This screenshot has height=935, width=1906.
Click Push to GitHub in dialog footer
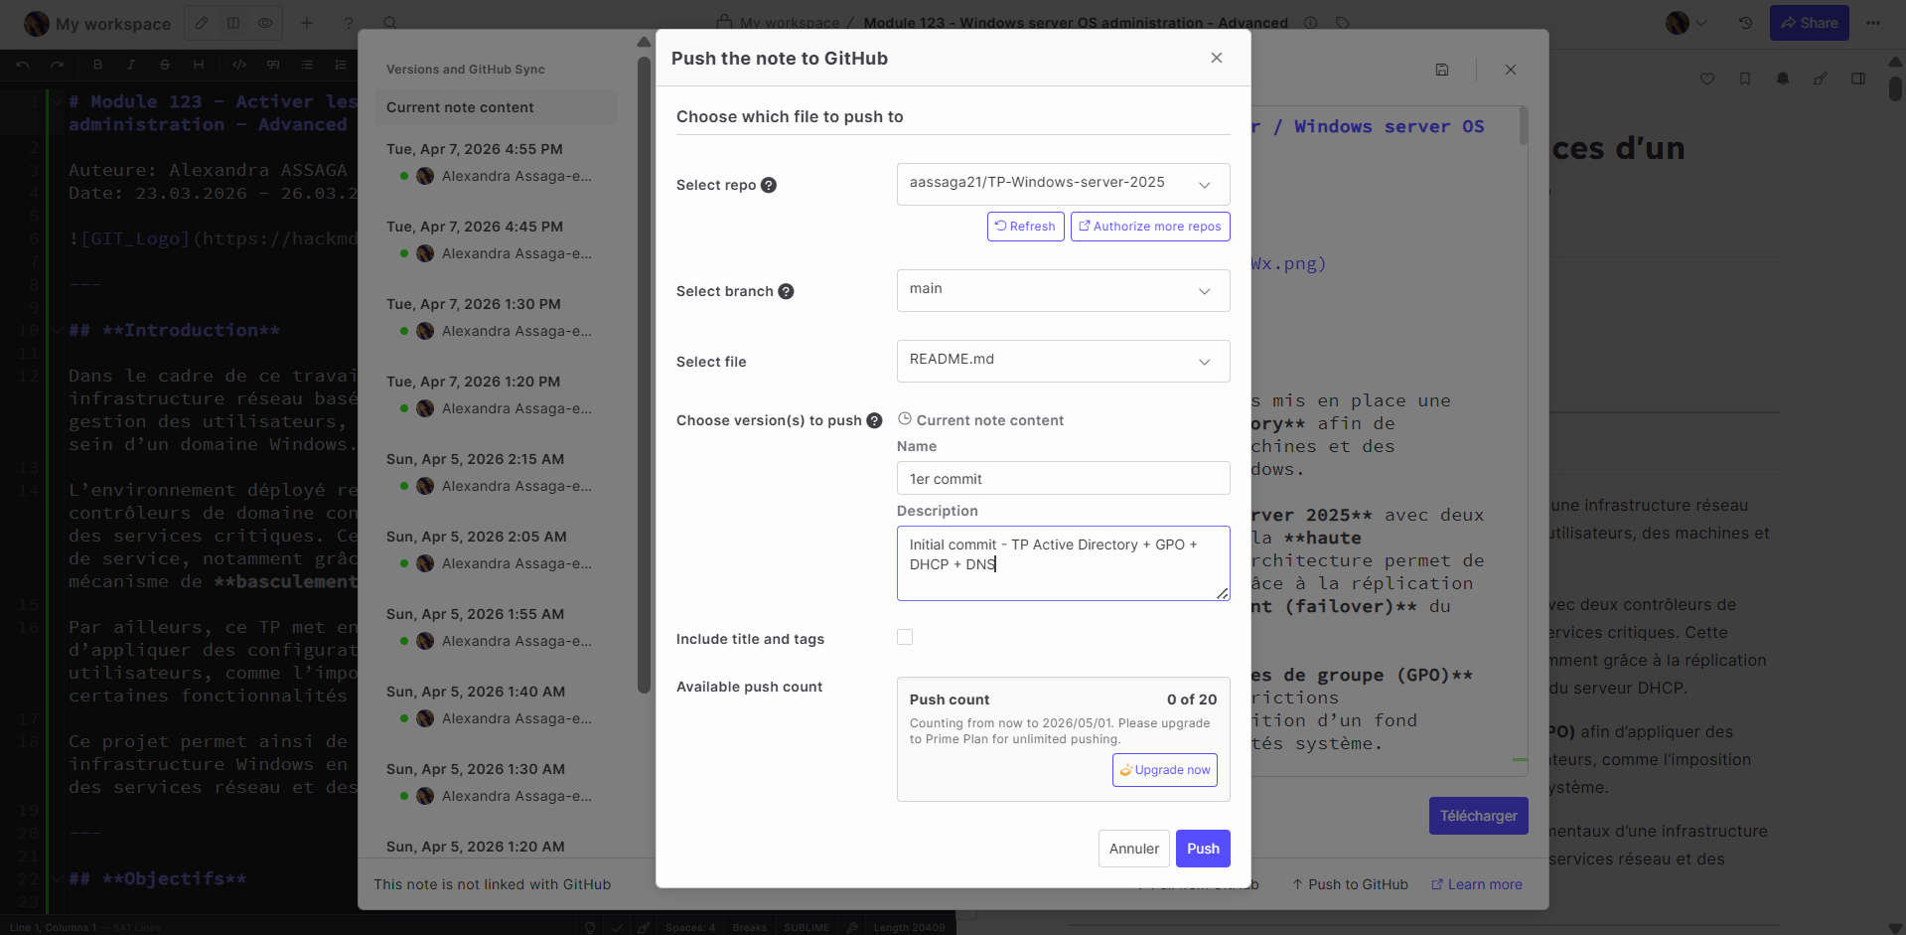pyautogui.click(x=1350, y=884)
